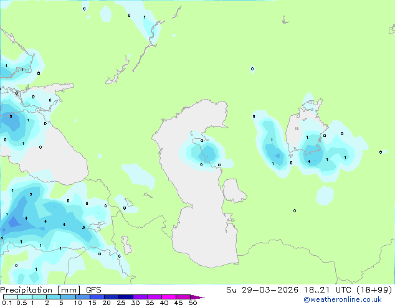Select the 30–35 mm purple legend swatch

(140, 297)
